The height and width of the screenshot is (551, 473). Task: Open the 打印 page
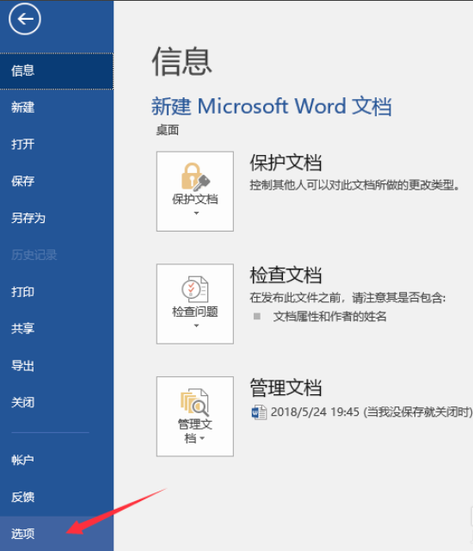tap(57, 292)
